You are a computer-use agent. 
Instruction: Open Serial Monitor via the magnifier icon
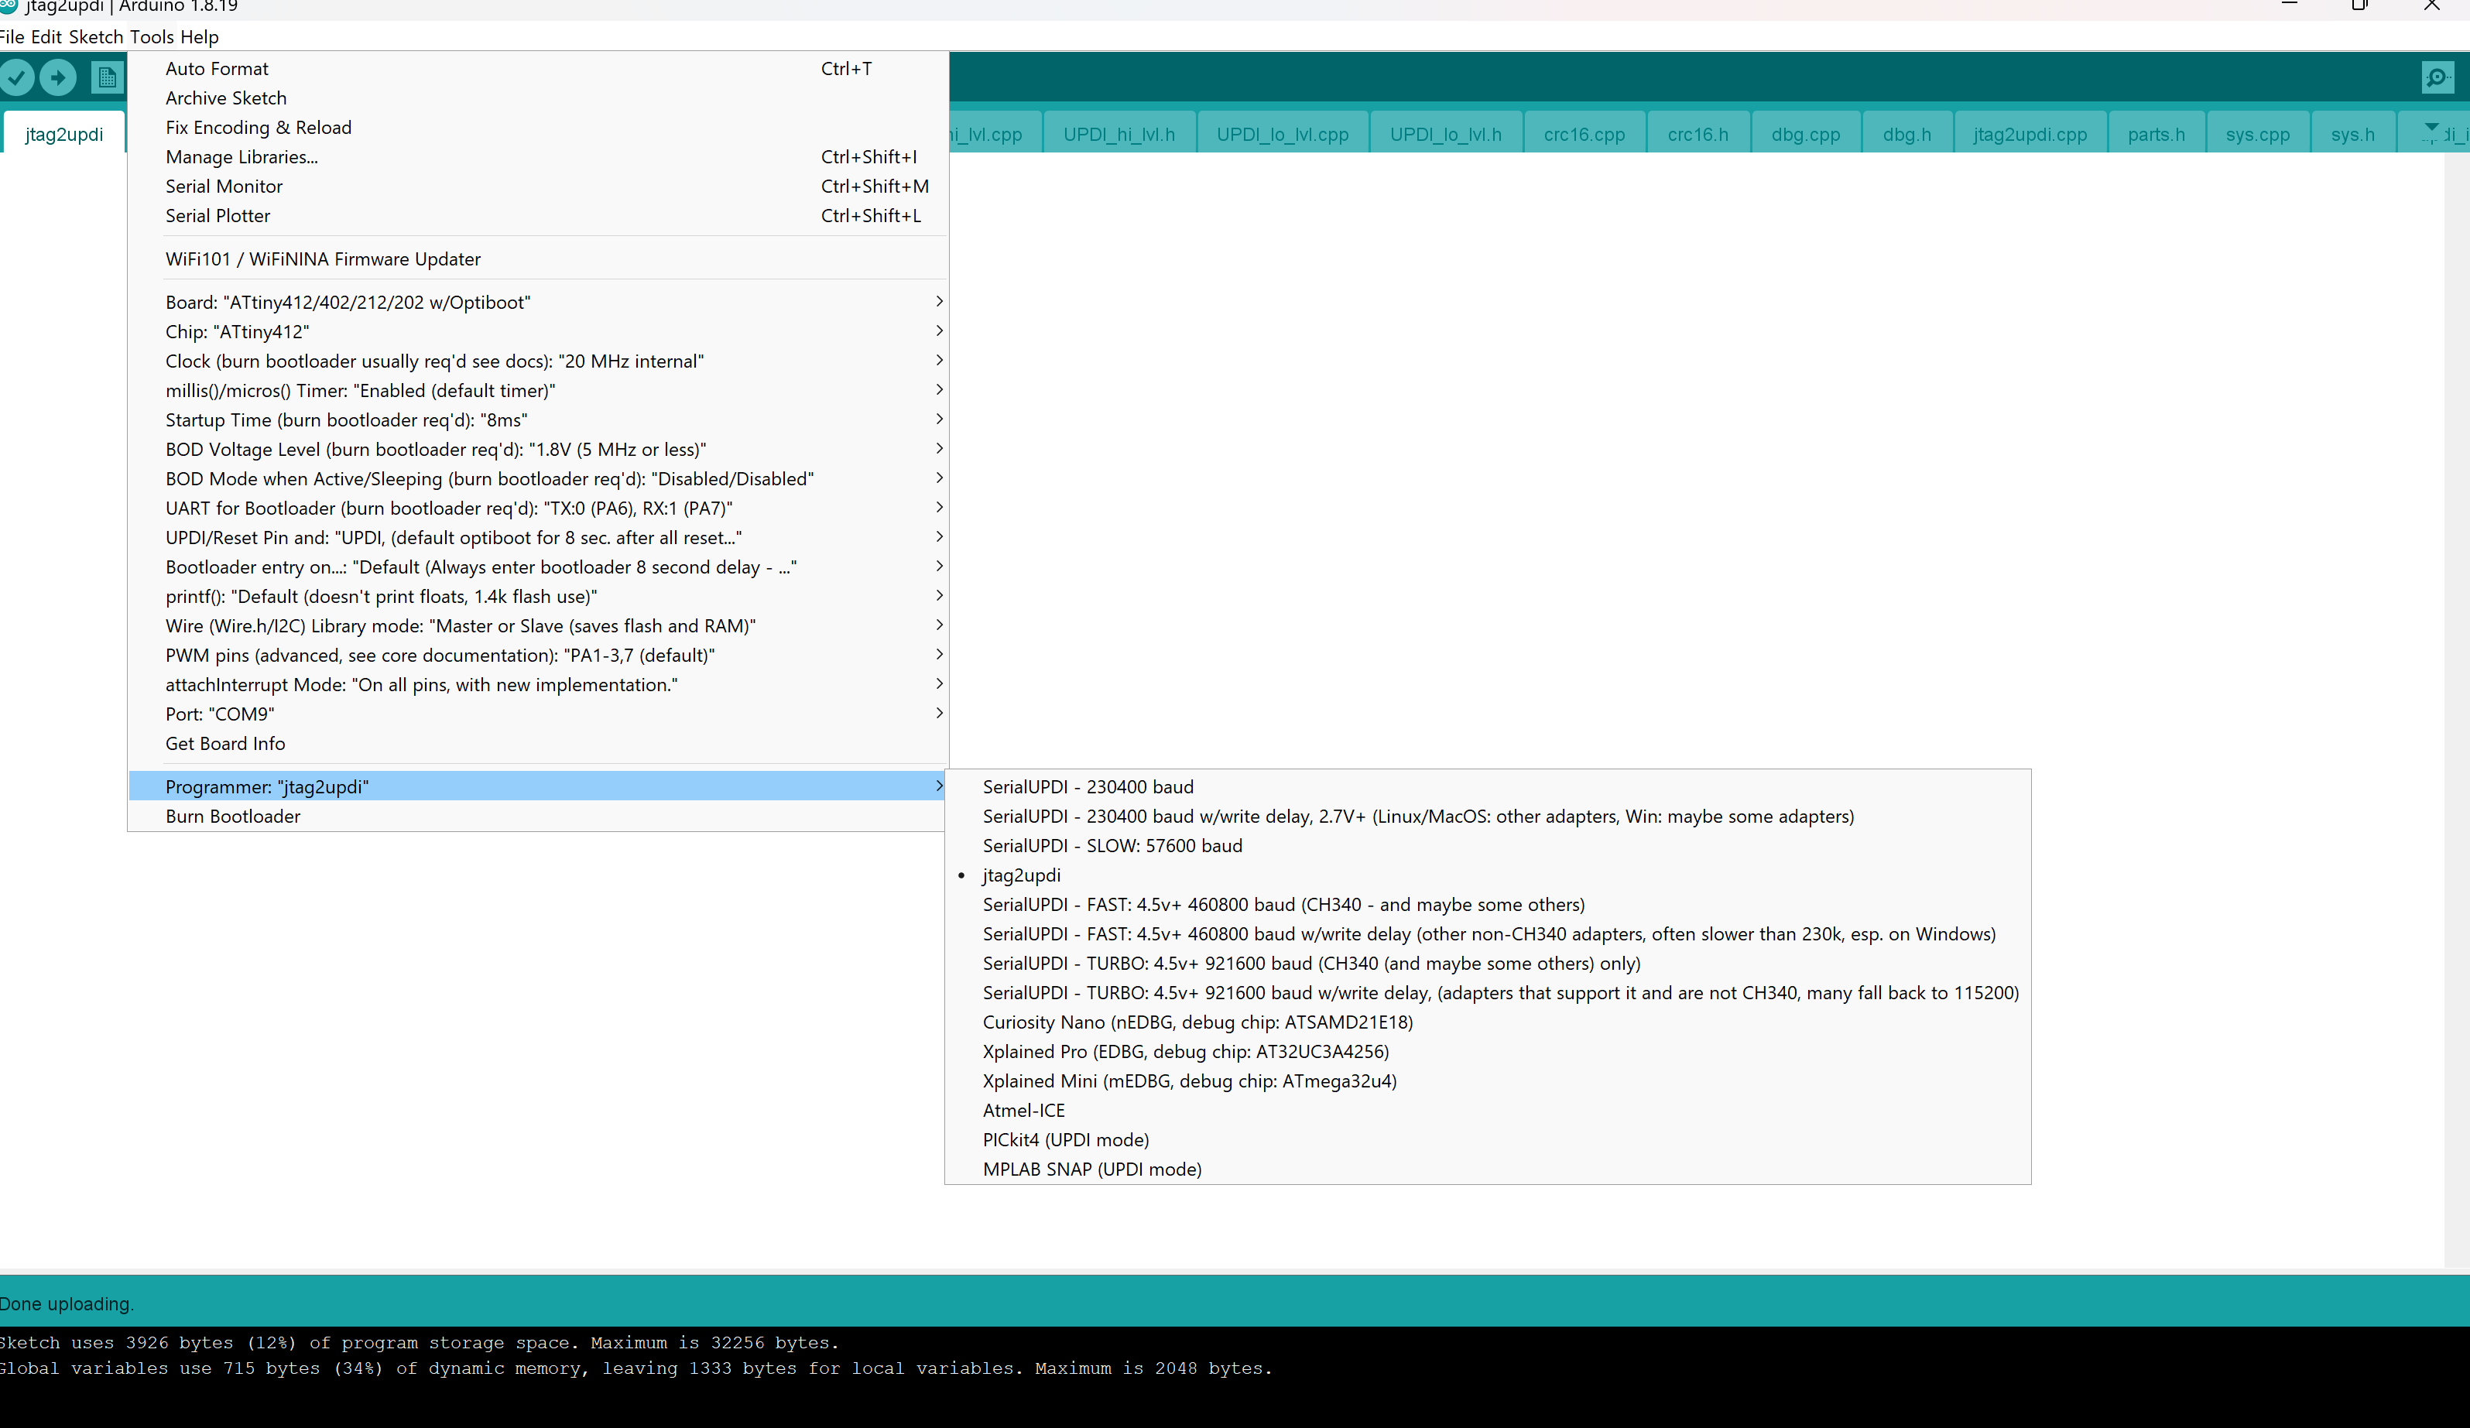tap(2437, 77)
